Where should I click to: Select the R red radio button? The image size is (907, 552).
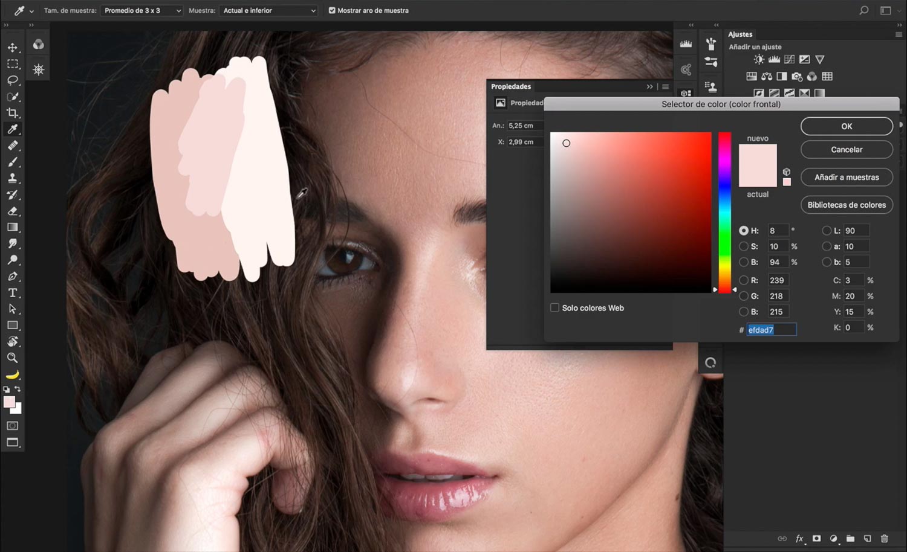coord(744,280)
